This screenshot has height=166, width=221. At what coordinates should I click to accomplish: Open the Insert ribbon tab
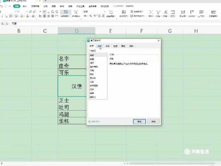pos(25,6)
